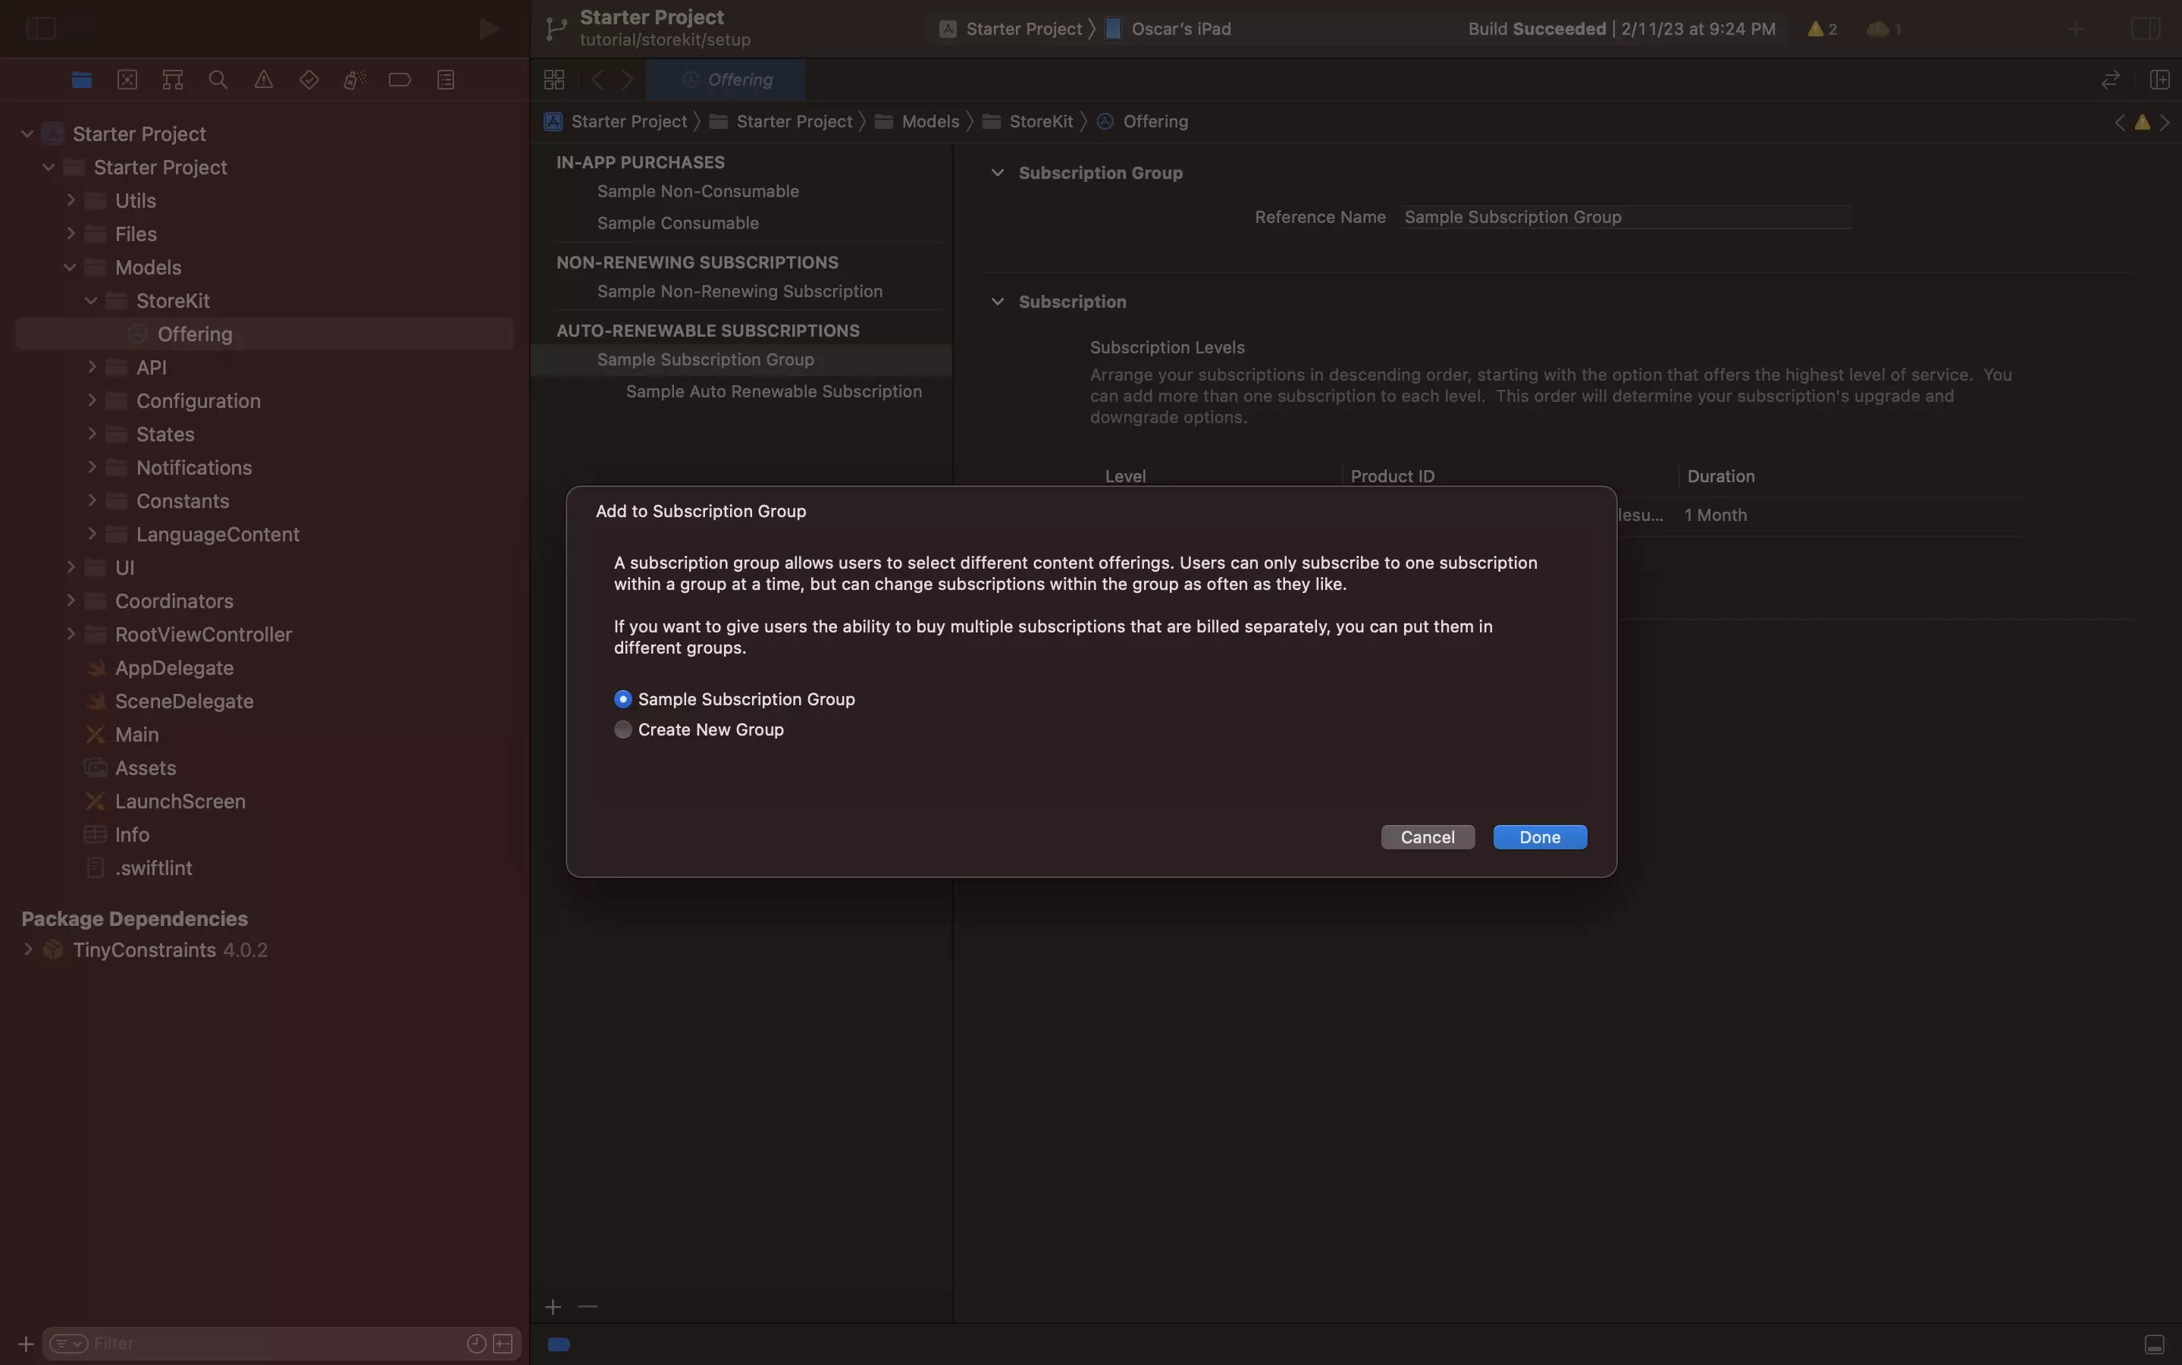
Task: Open the Debug navigator icon
Action: [x=354, y=80]
